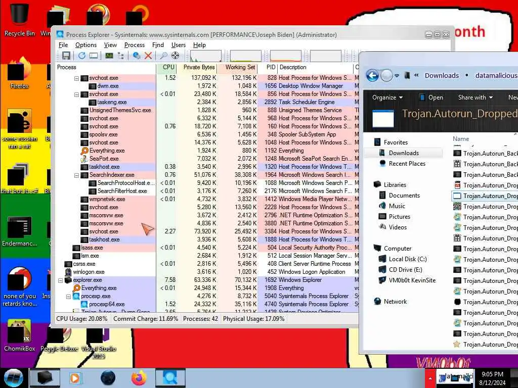Click the Forward arrow in the Explorer window
The image size is (518, 388).
(386, 76)
